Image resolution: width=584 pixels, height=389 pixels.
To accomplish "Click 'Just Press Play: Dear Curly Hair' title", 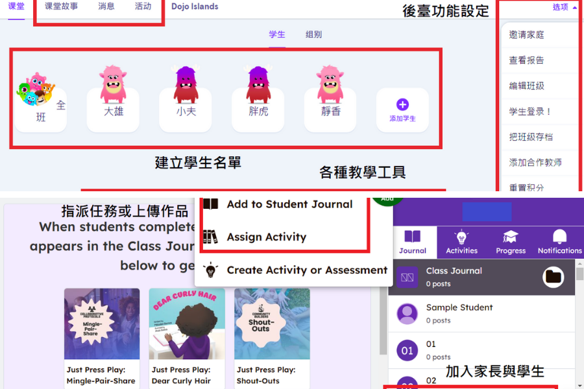I will coord(182,375).
